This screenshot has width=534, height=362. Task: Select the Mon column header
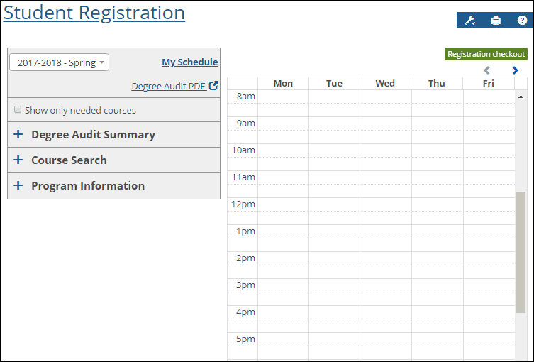click(283, 84)
